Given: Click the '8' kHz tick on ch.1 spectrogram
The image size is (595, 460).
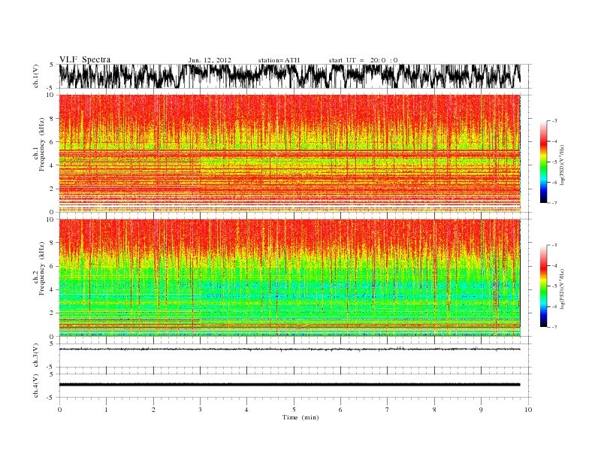Looking at the screenshot, I should (x=52, y=119).
